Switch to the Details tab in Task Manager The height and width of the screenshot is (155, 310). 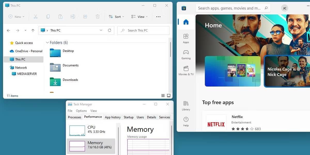(151, 117)
